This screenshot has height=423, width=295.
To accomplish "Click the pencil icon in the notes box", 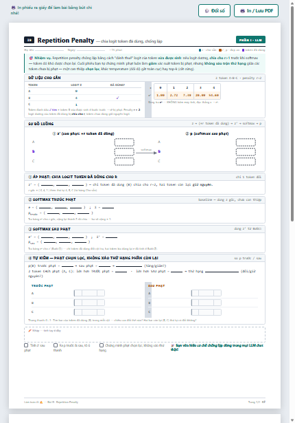I will (x=30, y=330).
